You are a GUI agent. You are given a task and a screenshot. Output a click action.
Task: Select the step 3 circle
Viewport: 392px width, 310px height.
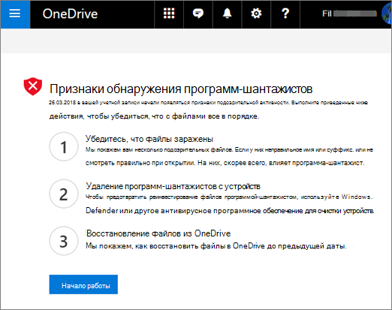coord(64,241)
